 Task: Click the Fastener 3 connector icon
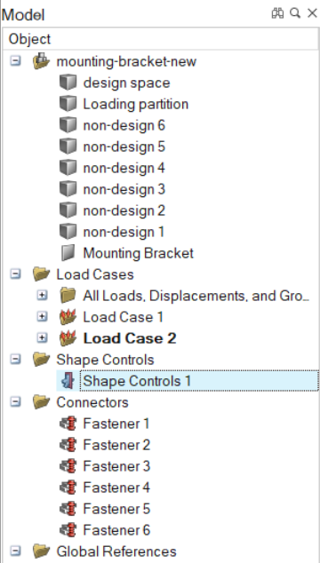[68, 466]
